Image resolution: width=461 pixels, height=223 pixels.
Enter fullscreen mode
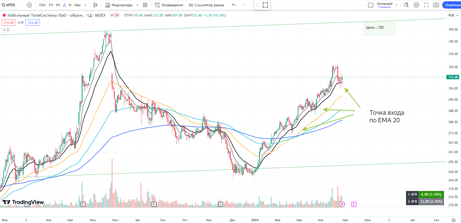coord(426,5)
